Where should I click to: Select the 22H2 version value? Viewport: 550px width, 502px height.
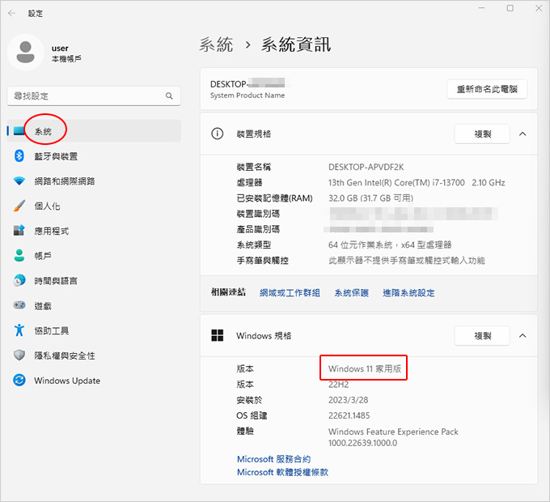coord(338,385)
